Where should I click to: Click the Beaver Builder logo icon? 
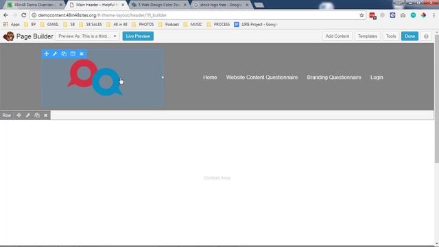click(x=9, y=36)
